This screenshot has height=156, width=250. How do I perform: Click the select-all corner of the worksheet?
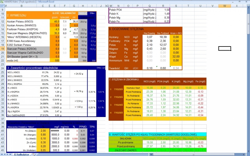pyautogui.click(x=2, y=6)
